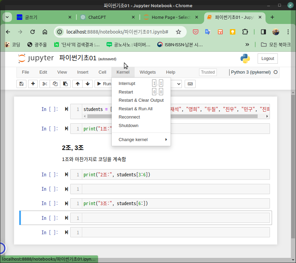Open the 코딩 bookmark
296x263 pixels.
[12, 45]
